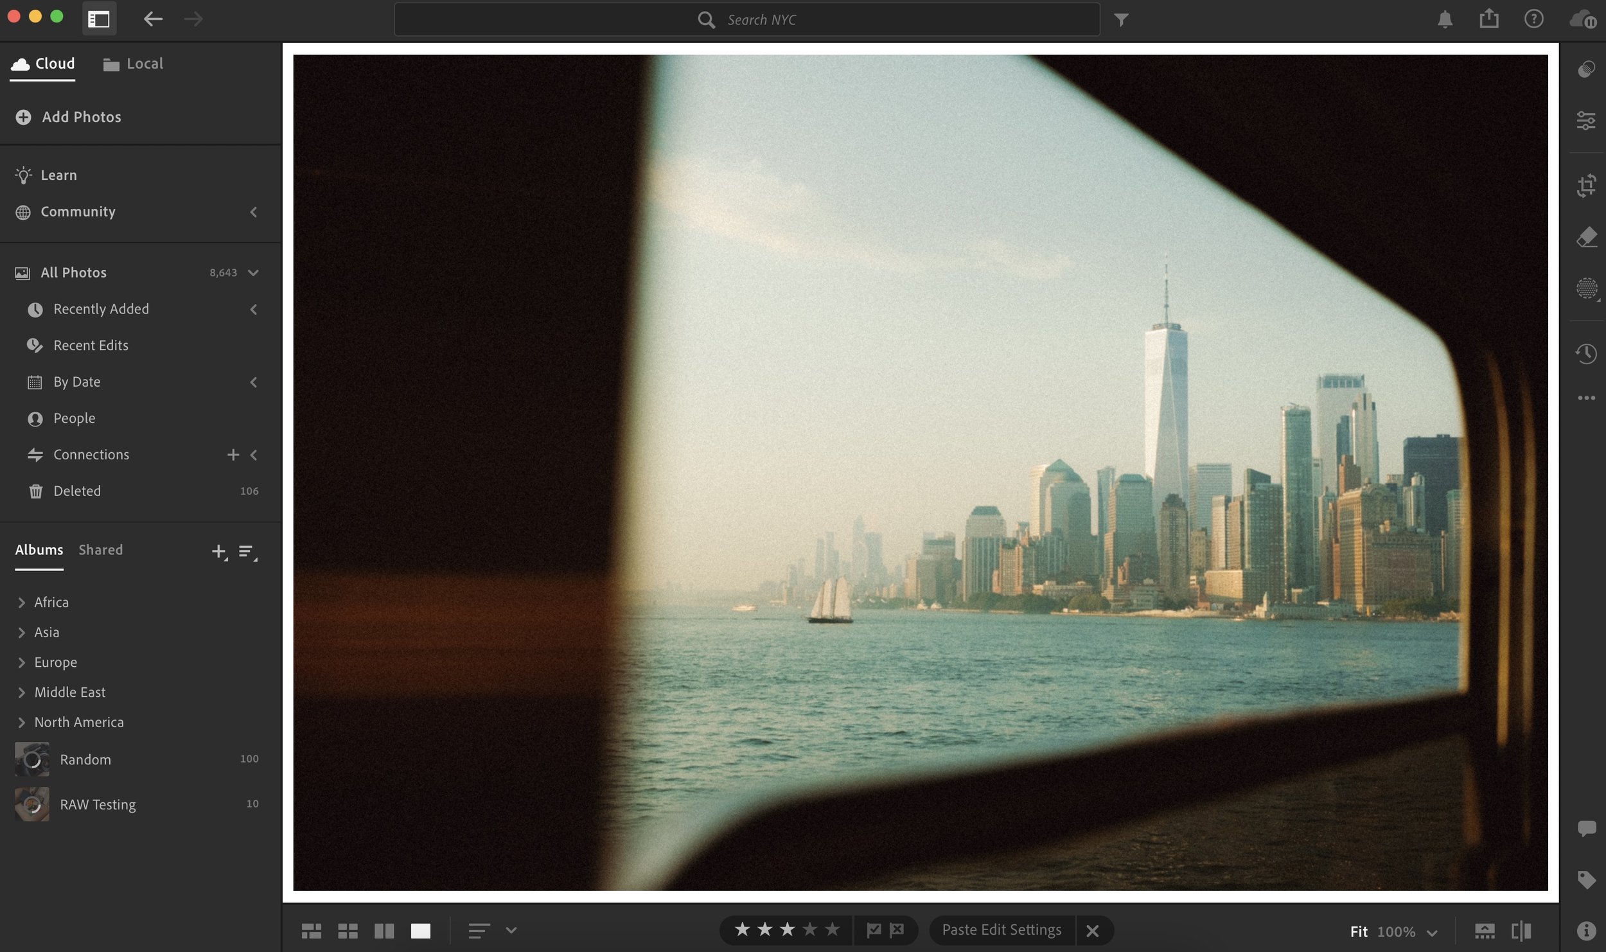Expand the North America album folder
The width and height of the screenshot is (1606, 952).
pos(21,723)
